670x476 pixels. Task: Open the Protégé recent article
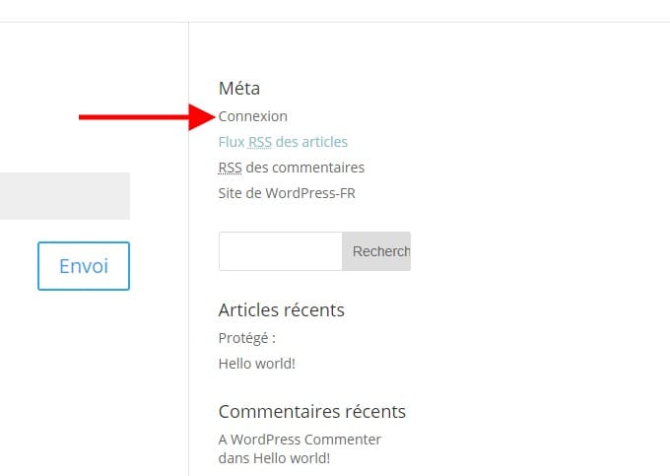tap(246, 338)
